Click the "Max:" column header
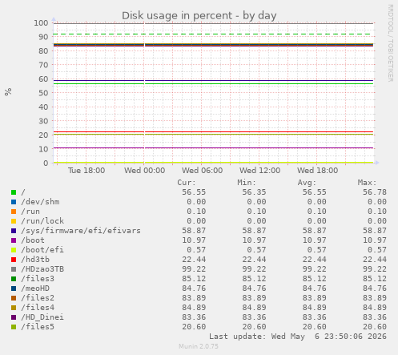 pos(367,183)
